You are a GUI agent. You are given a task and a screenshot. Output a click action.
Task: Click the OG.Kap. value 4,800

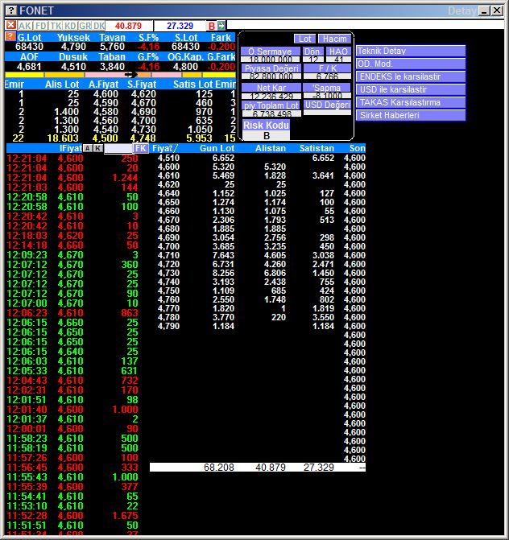pyautogui.click(x=185, y=67)
